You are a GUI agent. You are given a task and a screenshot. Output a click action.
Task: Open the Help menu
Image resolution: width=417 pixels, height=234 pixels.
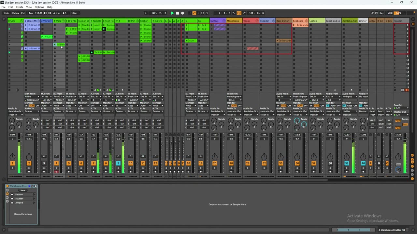coord(50,7)
